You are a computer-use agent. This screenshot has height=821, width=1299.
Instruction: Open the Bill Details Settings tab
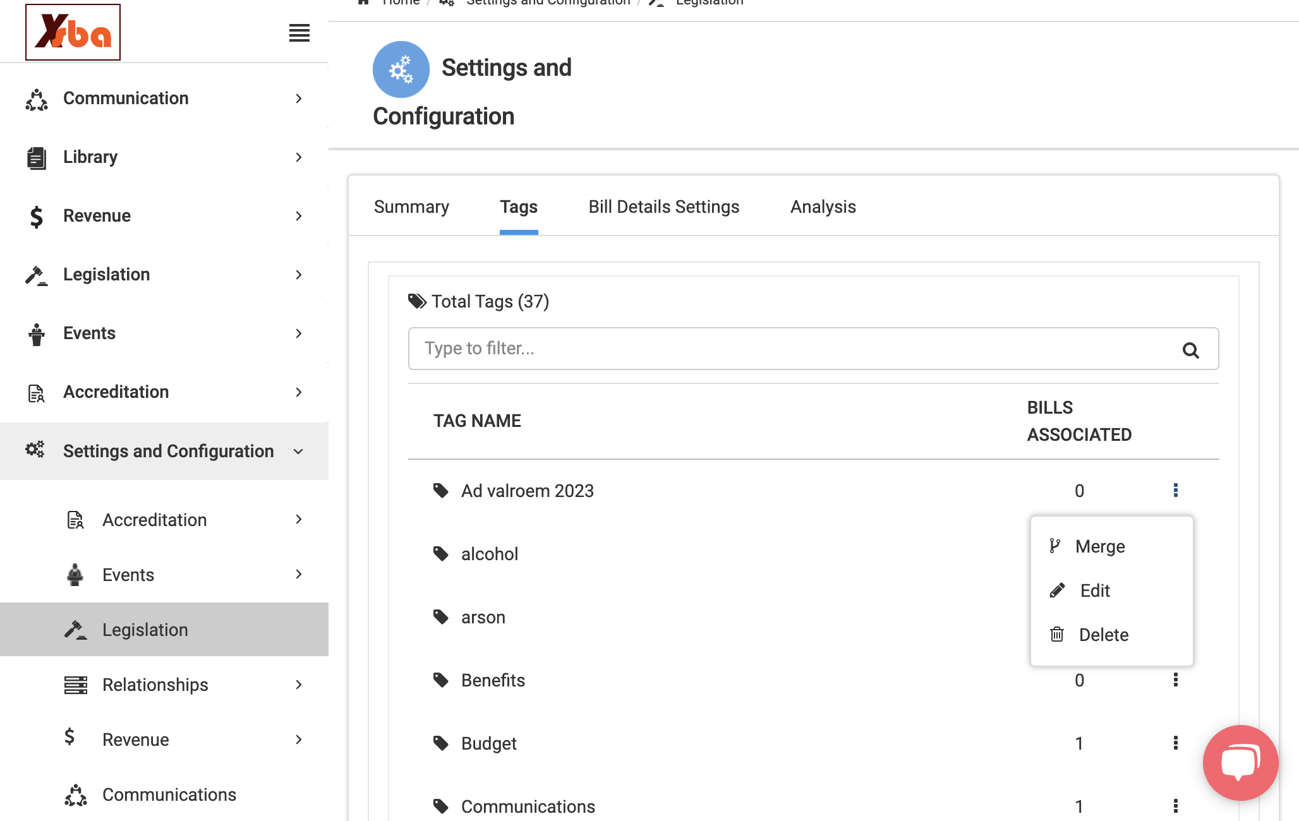click(664, 207)
